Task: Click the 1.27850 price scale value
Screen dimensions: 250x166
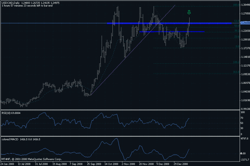Action: tap(246, 14)
